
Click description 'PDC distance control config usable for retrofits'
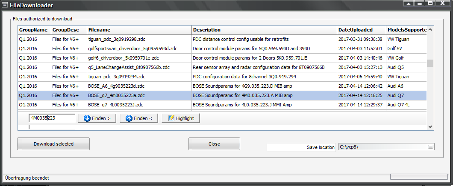click(241, 39)
